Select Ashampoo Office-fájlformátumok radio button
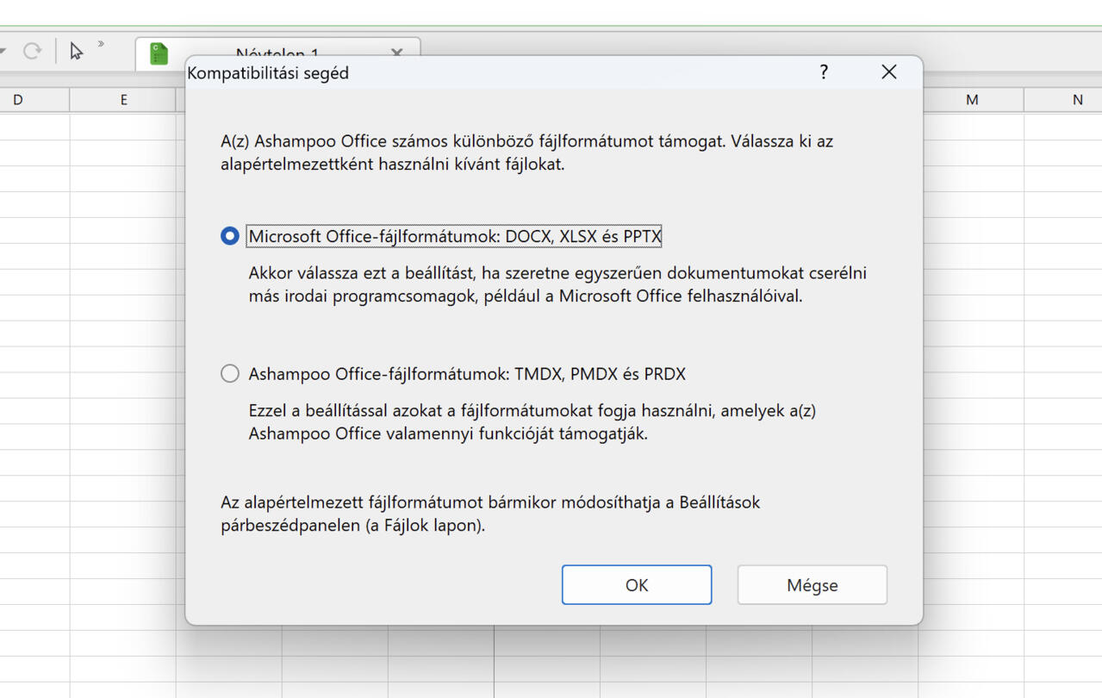Screen dimensions: 1102x698 tap(230, 374)
